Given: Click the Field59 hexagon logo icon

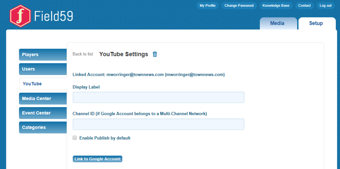Looking at the screenshot, I should point(20,16).
